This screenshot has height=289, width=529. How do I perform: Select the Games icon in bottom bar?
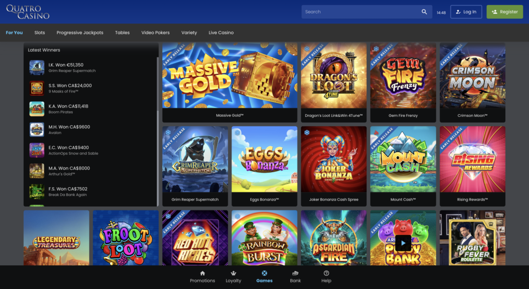pyautogui.click(x=264, y=273)
